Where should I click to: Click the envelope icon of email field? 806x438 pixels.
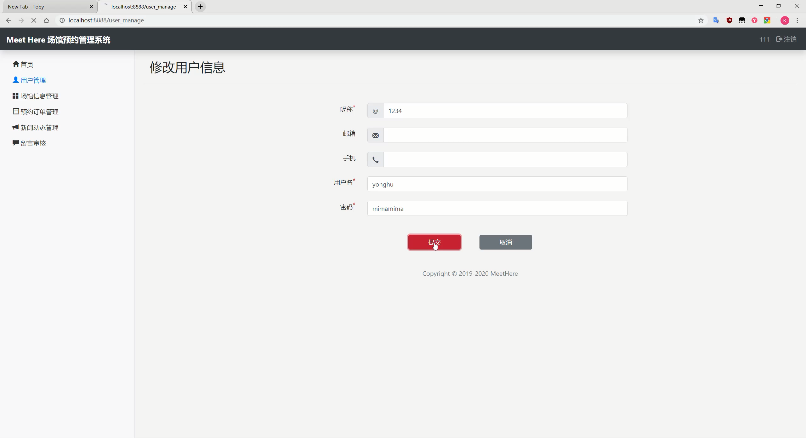point(375,135)
